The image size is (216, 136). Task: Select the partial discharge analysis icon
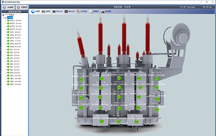[54, 11]
